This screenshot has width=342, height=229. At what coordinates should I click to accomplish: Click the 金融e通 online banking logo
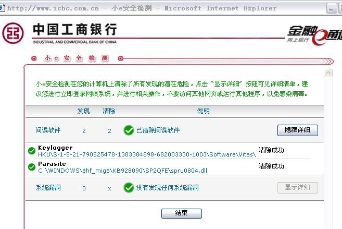click(x=314, y=35)
